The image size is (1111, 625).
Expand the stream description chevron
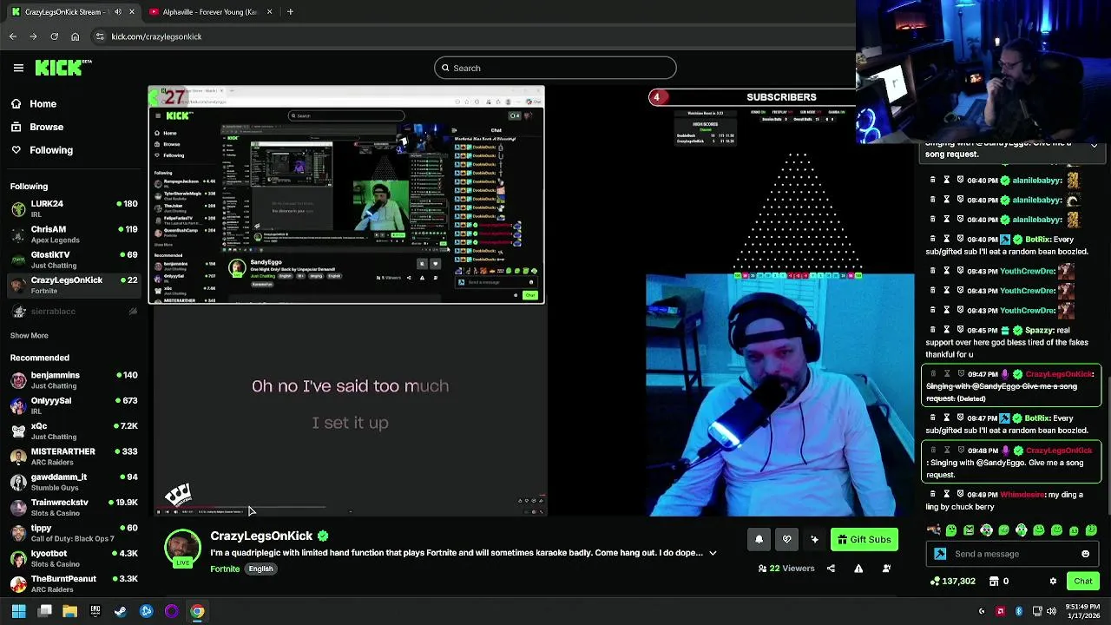pyautogui.click(x=713, y=553)
